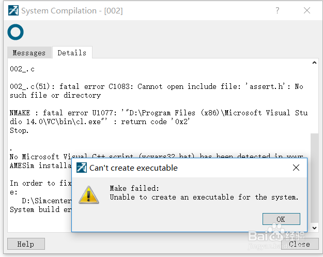
Task: Click the blue circular progress indicator
Action: point(16,33)
